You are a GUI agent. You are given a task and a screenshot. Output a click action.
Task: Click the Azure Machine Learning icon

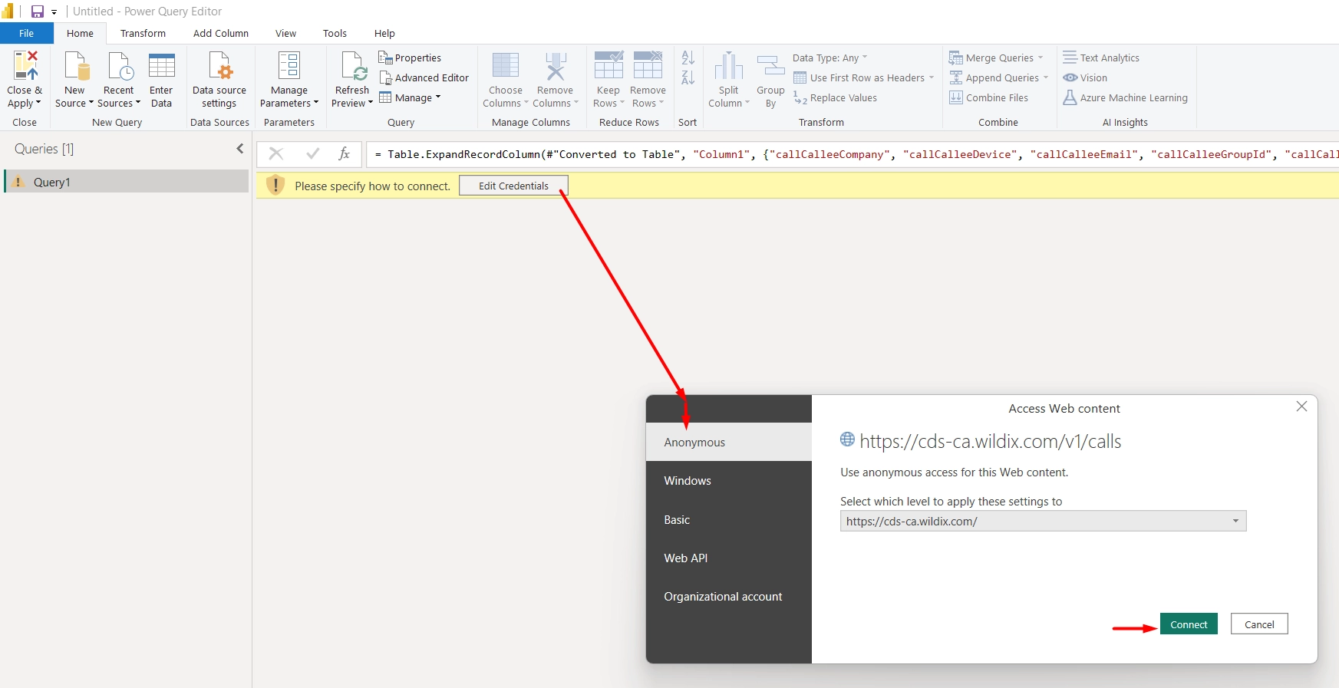tap(1070, 98)
